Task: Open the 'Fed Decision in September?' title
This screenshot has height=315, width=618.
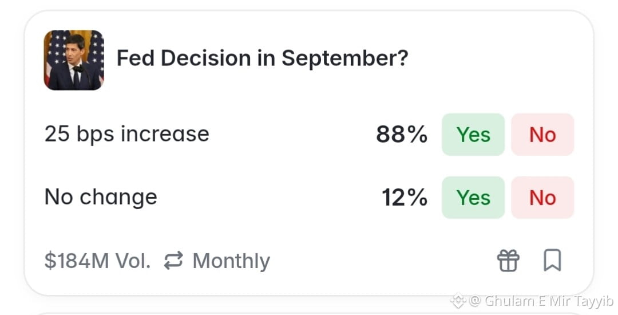Action: [x=262, y=58]
